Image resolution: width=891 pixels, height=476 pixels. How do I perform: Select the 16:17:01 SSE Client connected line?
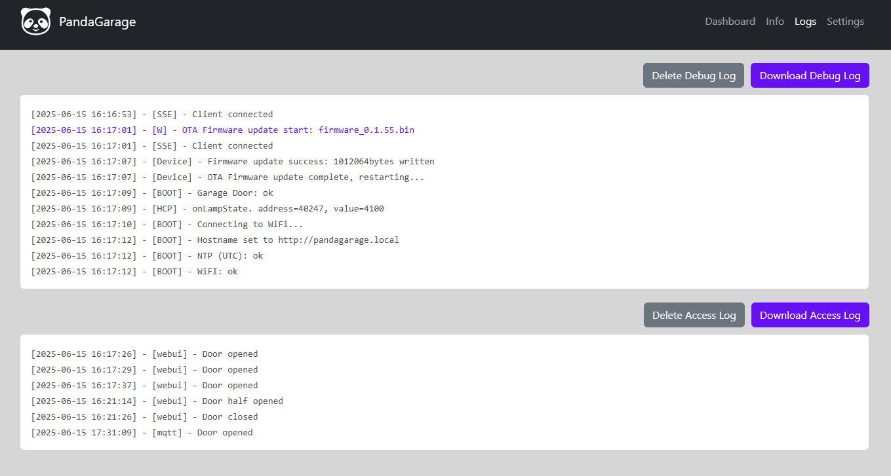(152, 146)
